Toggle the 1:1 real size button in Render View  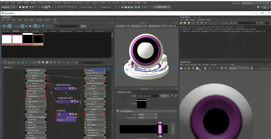[x=218, y=68]
